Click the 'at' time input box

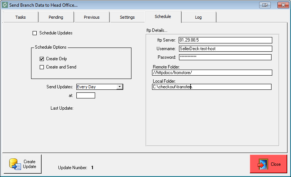85,95
